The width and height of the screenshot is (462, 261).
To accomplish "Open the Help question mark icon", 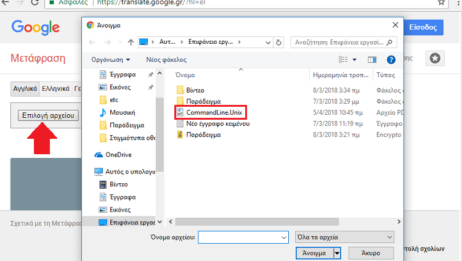I will click(391, 60).
